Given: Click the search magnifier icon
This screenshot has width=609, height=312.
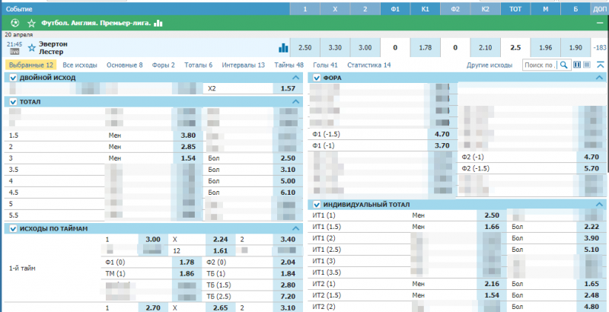Looking at the screenshot, I should (x=564, y=65).
